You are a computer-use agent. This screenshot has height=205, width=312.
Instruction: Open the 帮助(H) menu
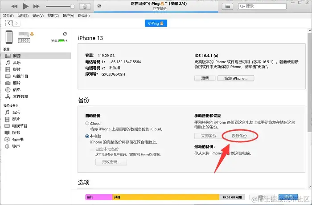(x=84, y=16)
